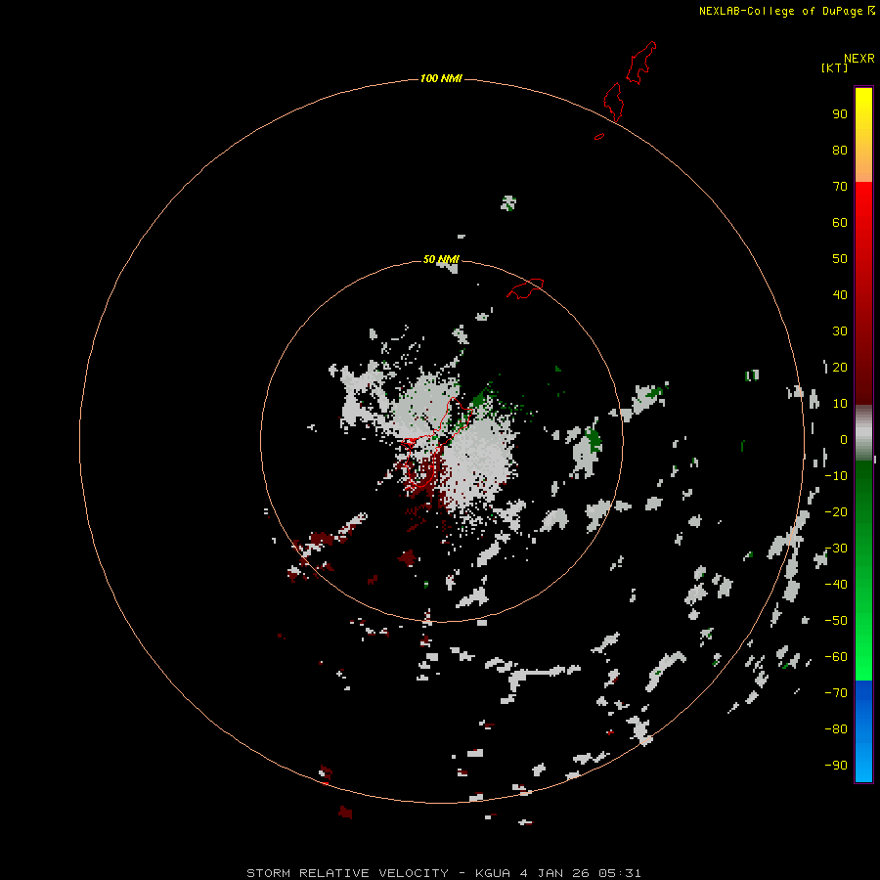Click the 100 NMI range ring label
The image size is (880, 880).
coord(441,78)
